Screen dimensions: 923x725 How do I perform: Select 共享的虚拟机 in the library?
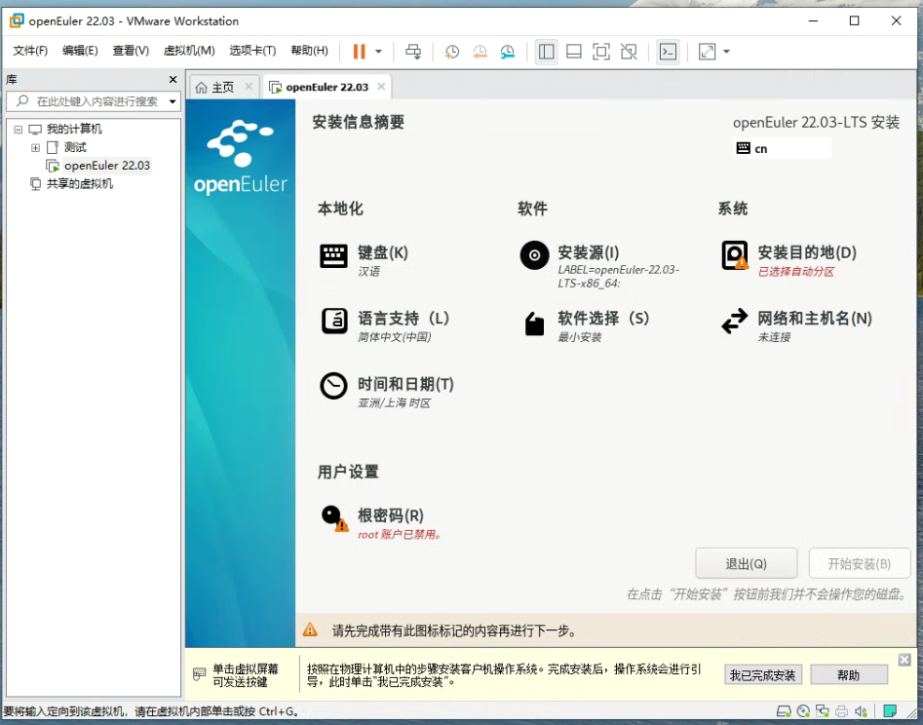pos(80,183)
